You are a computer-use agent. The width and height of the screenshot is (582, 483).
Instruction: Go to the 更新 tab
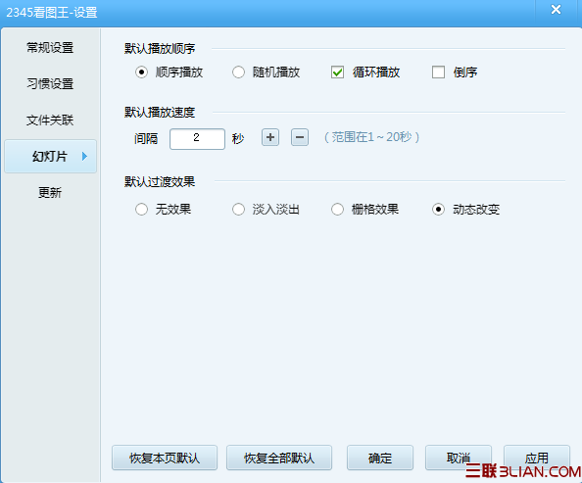(50, 192)
